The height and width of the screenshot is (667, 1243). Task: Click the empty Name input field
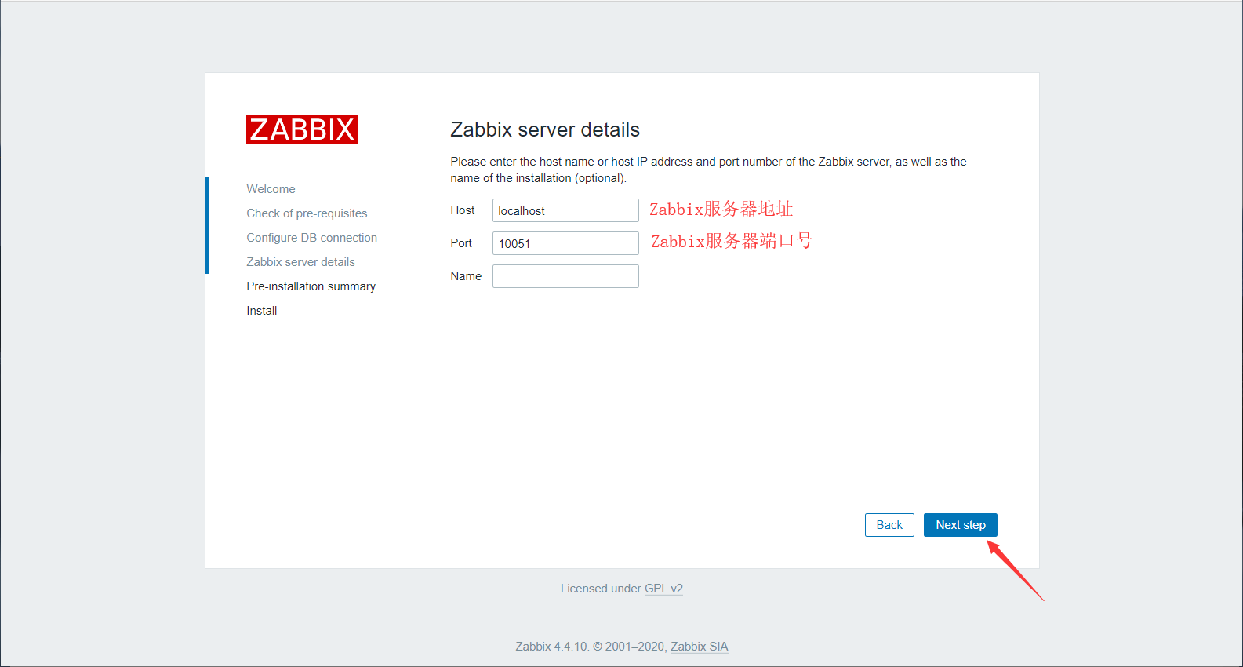click(565, 276)
